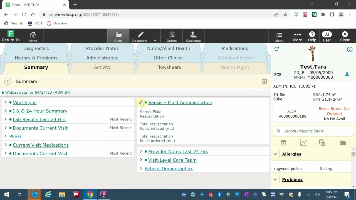Open the Medications tab
356x200 pixels.
pyautogui.click(x=235, y=48)
